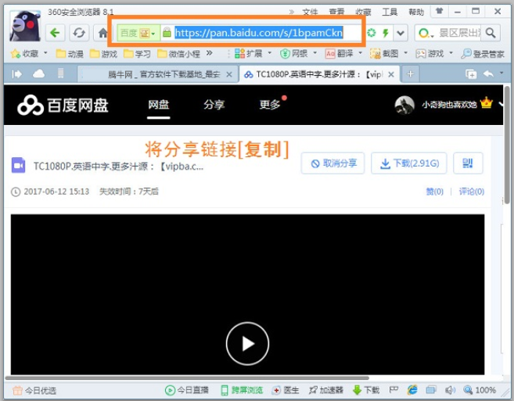Screen dimensions: 514x401
Task: Click the 今日优选 status bar item
Action: [34, 391]
